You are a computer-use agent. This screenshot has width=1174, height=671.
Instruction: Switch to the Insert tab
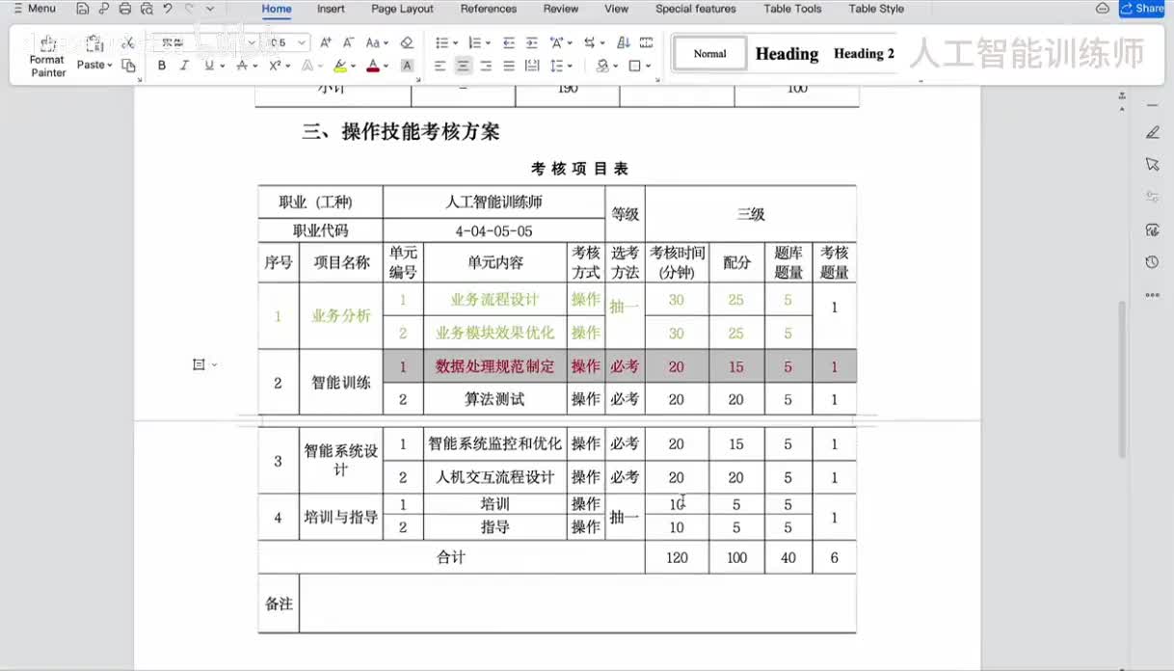coord(331,9)
